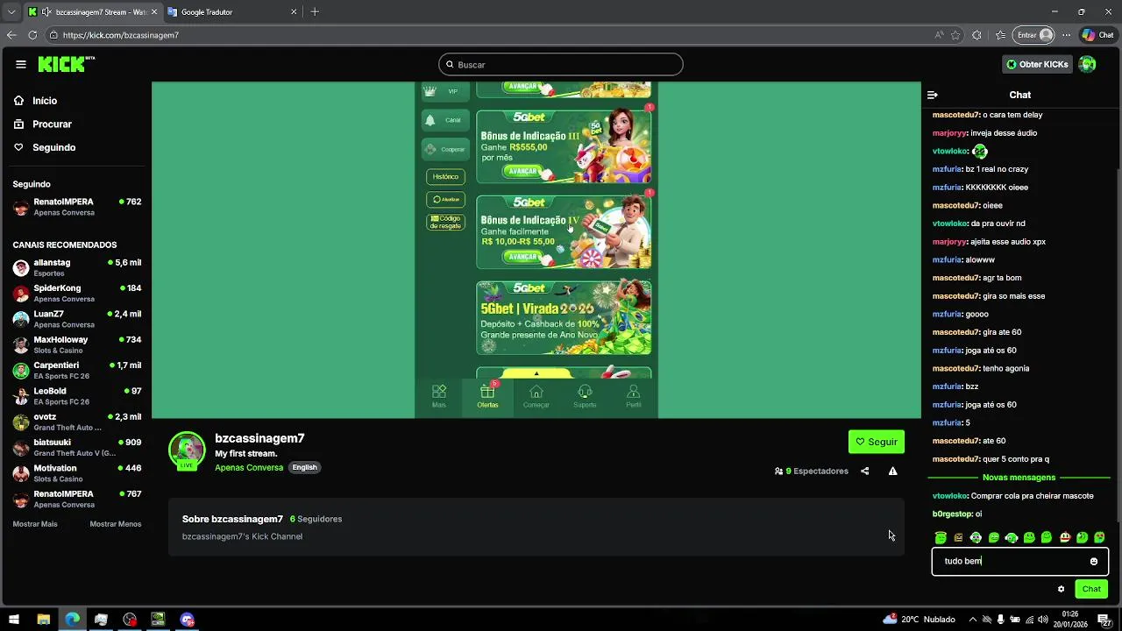Open LeoBold channel
Viewport: 1122px width, 631px height.
click(76, 396)
